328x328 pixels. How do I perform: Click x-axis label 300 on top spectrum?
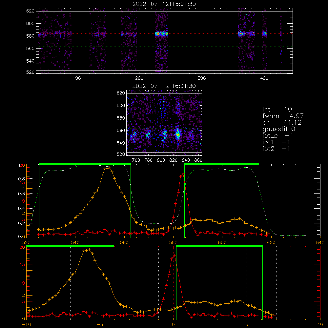coord(202,78)
